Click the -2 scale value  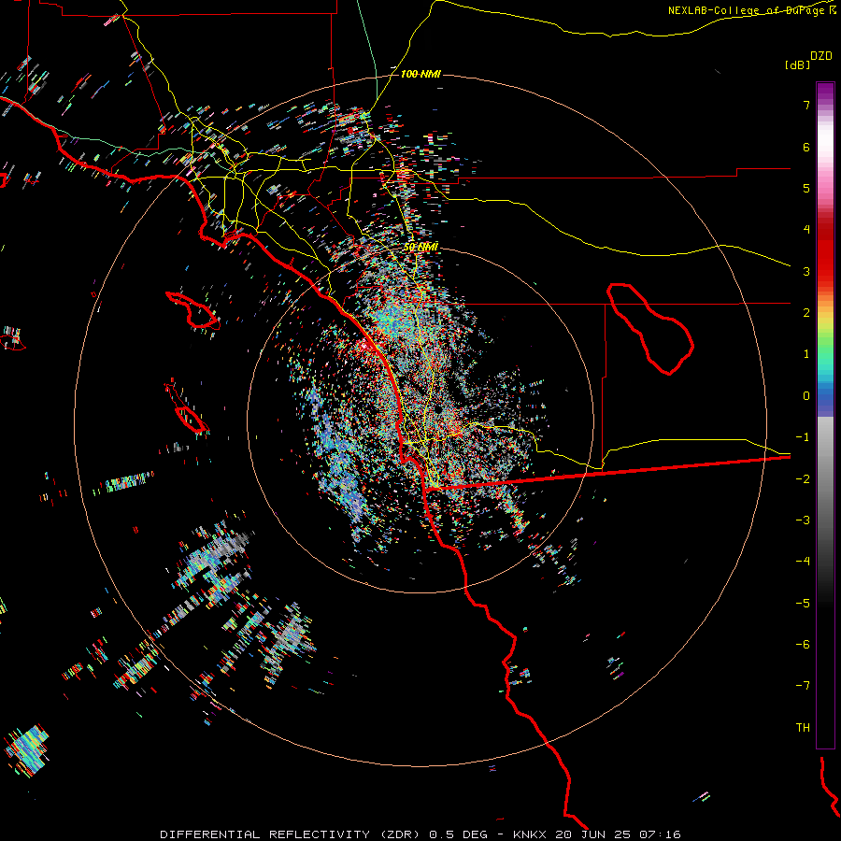[x=803, y=479]
